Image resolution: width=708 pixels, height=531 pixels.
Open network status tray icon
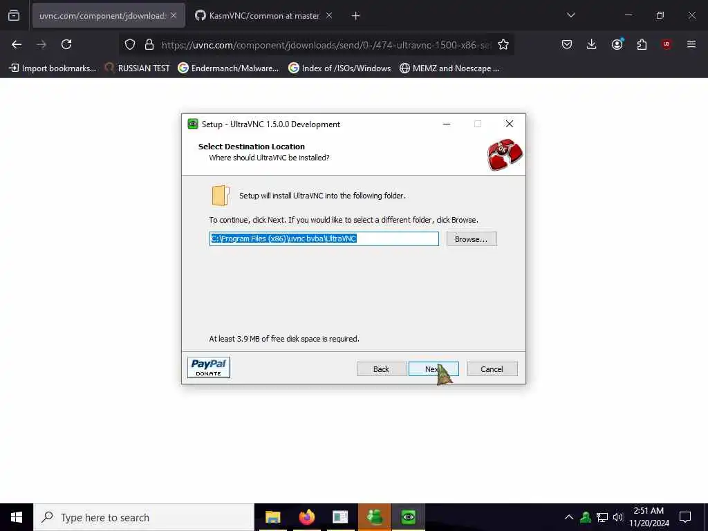click(x=602, y=517)
